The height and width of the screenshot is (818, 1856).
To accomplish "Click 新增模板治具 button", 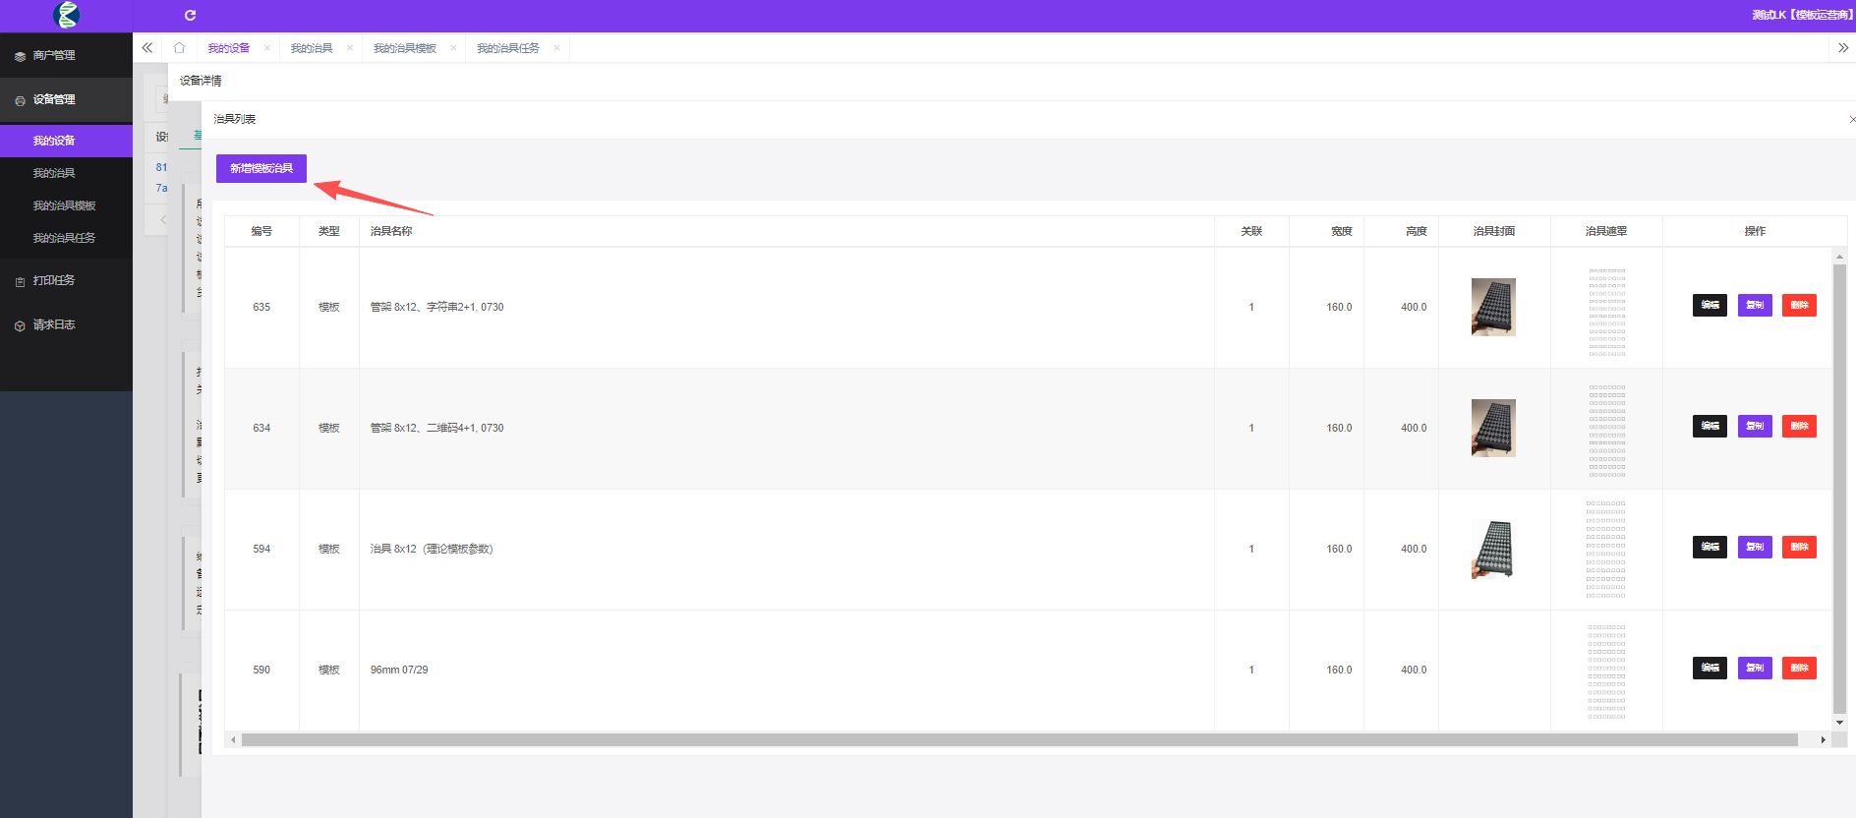I will tap(261, 168).
